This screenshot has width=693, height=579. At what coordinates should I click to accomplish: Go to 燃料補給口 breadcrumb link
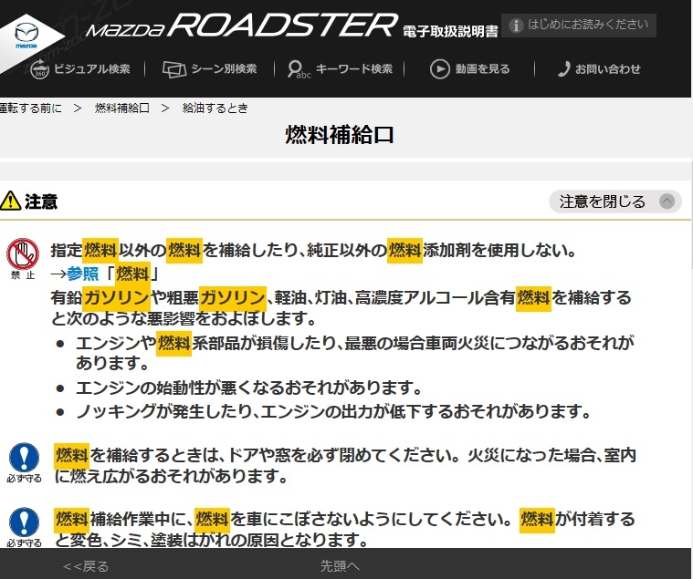(122, 109)
